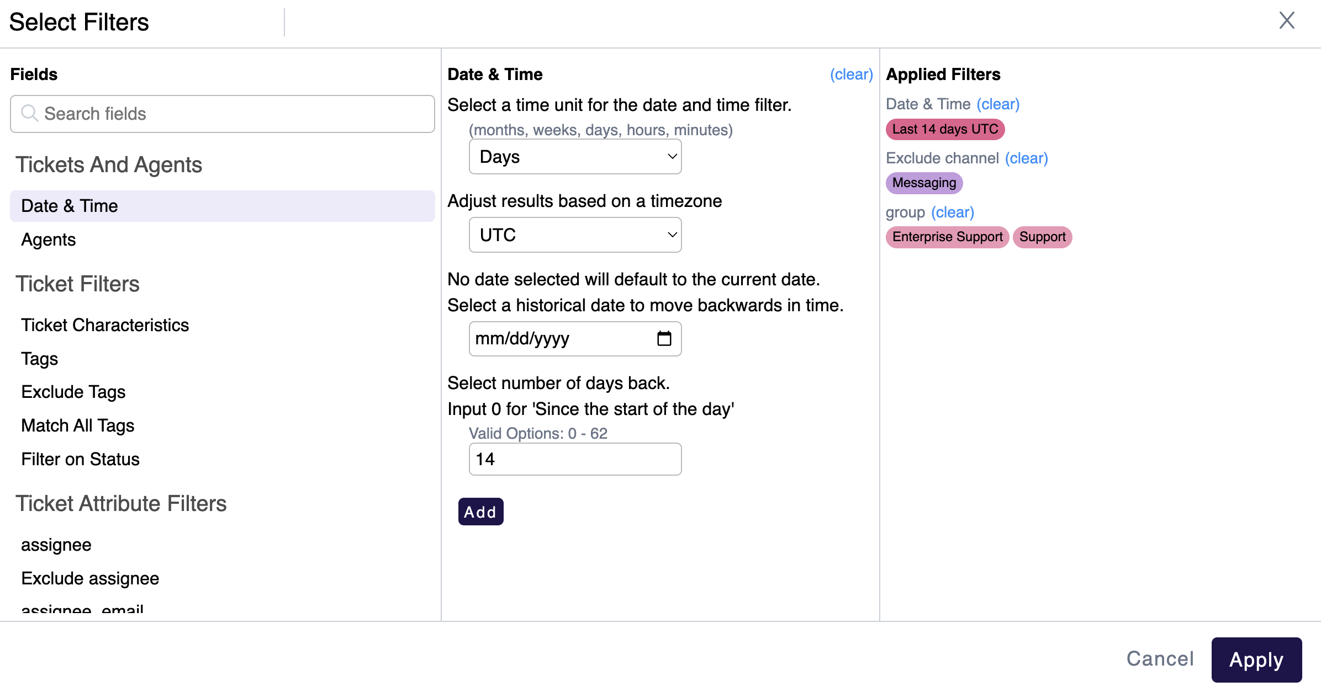Clear the group filter
The image size is (1321, 692).
952,212
